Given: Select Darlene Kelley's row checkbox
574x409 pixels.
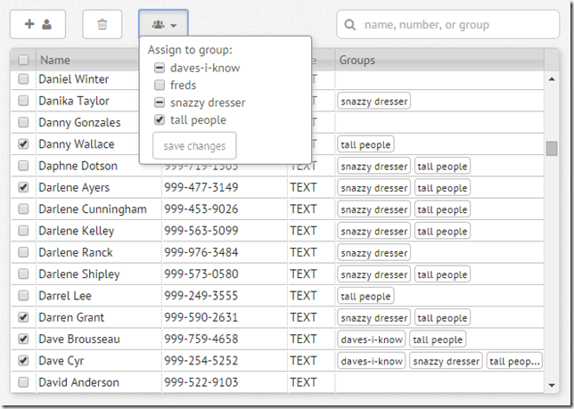Looking at the screenshot, I should (x=23, y=231).
